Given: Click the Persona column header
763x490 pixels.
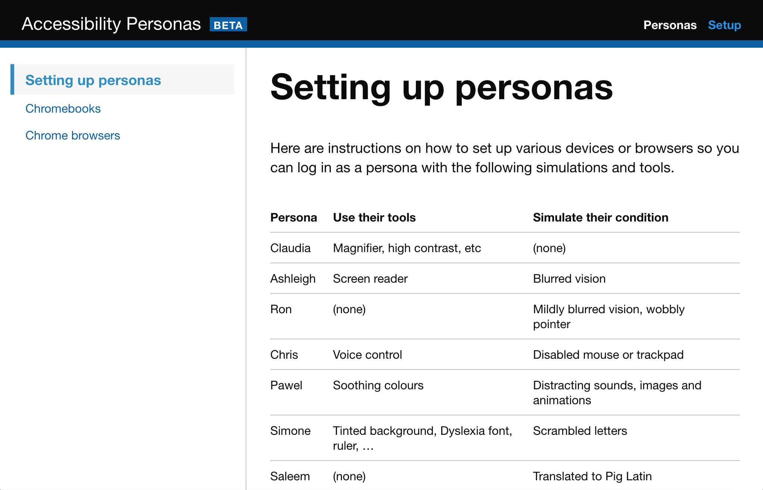Looking at the screenshot, I should (294, 217).
